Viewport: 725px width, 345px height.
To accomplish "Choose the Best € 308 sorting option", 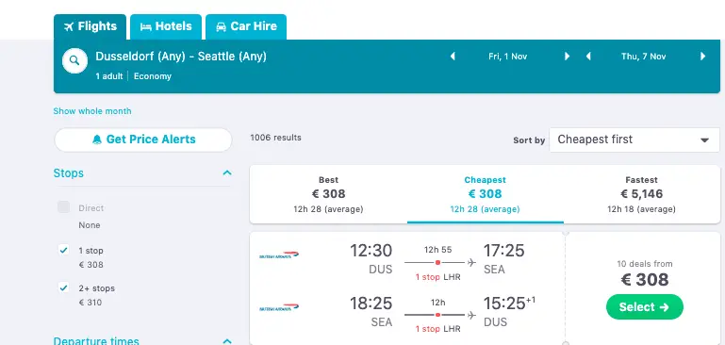I will 328,194.
